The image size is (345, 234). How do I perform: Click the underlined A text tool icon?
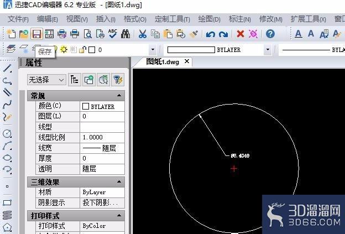pos(299,34)
